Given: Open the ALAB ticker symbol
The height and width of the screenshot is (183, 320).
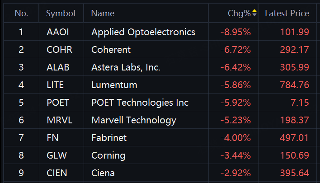Looking at the screenshot, I should point(58,67).
